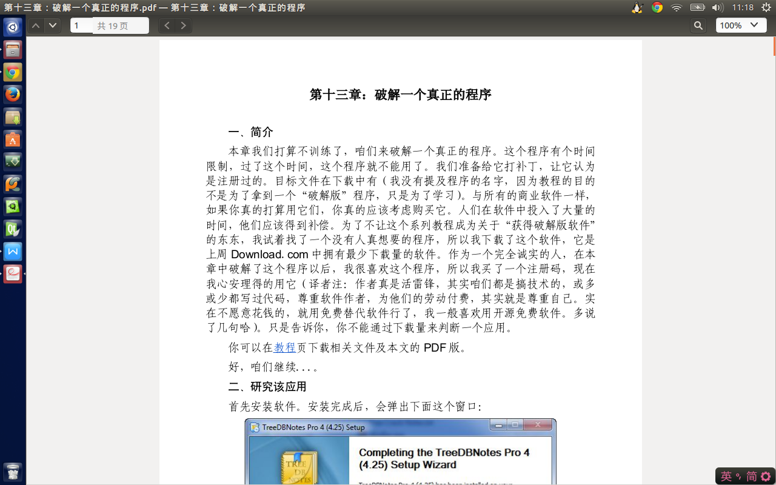This screenshot has height=485, width=776.
Task: Launch Qt Creator from the dock
Action: [13, 229]
